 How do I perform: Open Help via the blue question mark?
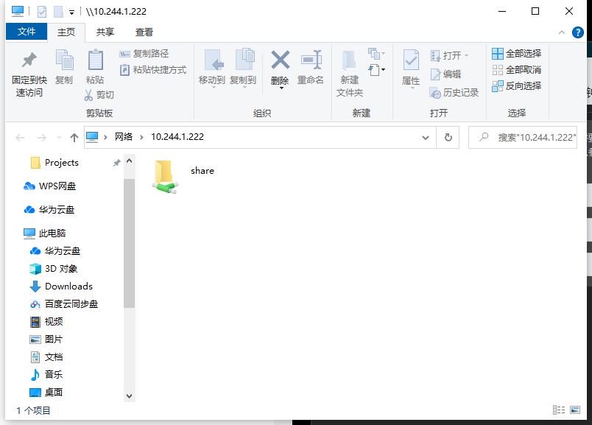click(x=578, y=32)
